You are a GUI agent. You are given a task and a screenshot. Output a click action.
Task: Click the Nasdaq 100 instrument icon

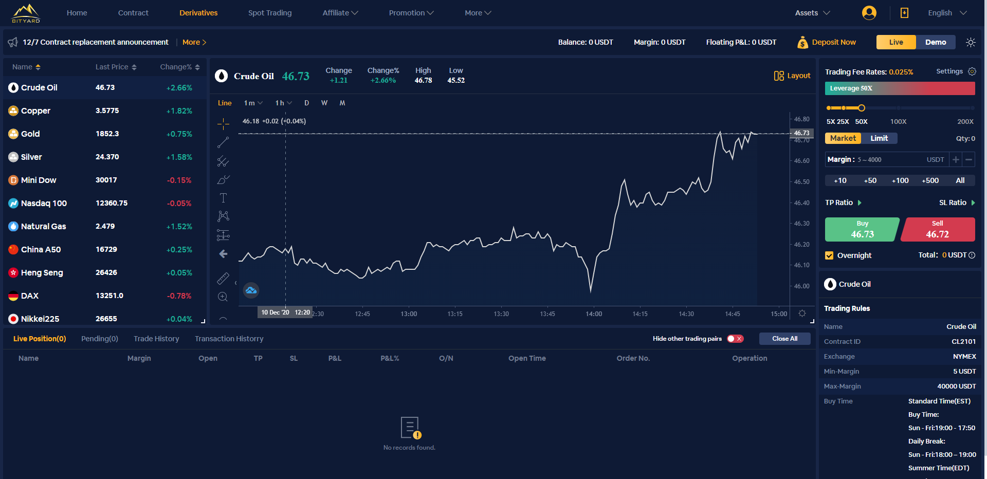click(13, 203)
